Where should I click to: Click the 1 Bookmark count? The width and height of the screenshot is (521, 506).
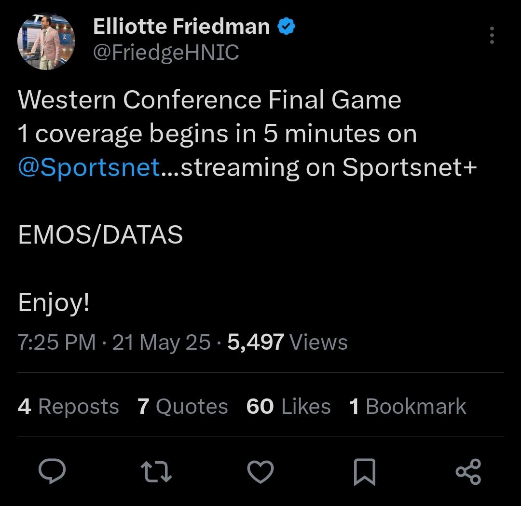408,406
